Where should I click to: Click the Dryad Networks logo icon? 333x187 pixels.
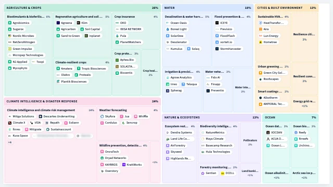102,158
